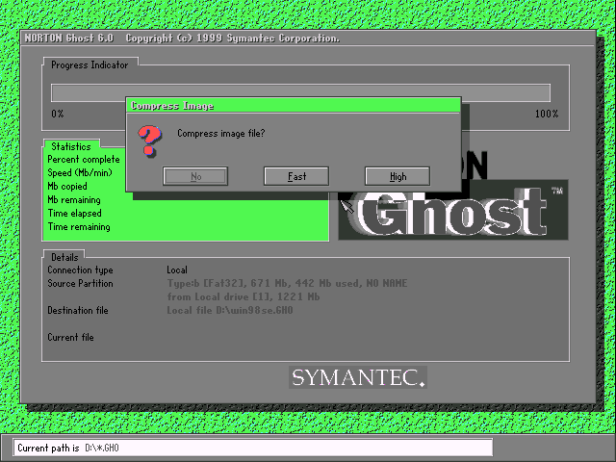
Task: Click the 'Time elapsed' label
Action: (75, 214)
